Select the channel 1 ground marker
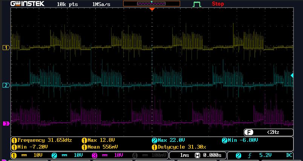This screenshot has height=161, width=303. (x=6, y=48)
